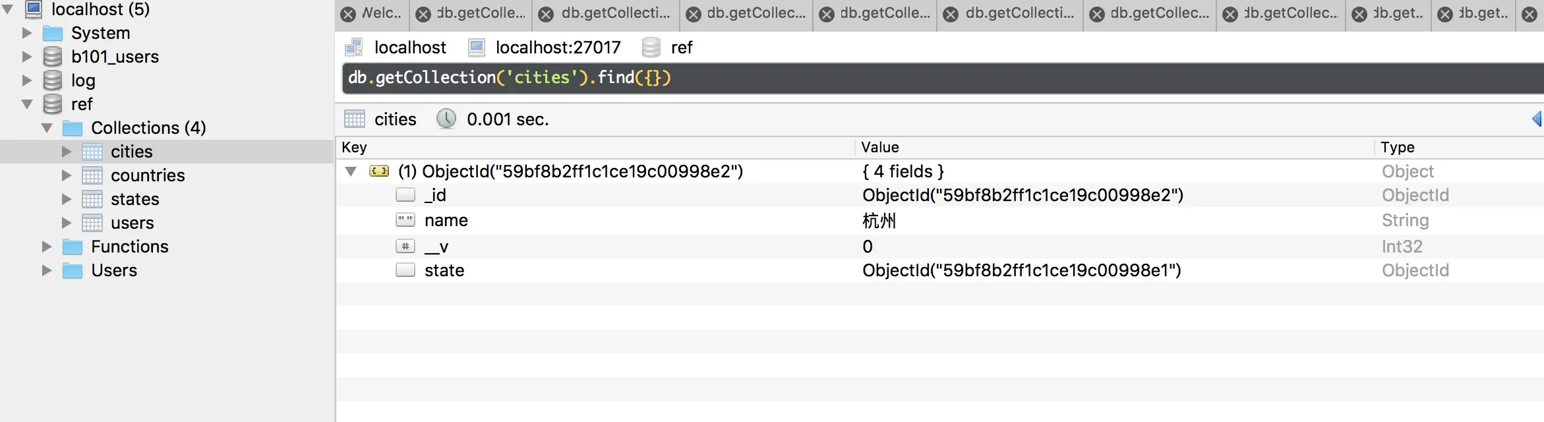Click the query text input field
The image size is (1544, 422).
pos(923,78)
